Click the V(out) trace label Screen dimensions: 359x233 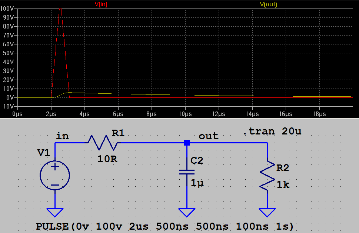point(268,4)
